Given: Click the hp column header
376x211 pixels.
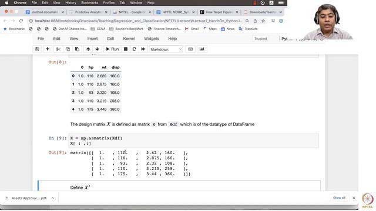Looking at the screenshot, I should 91,67.
